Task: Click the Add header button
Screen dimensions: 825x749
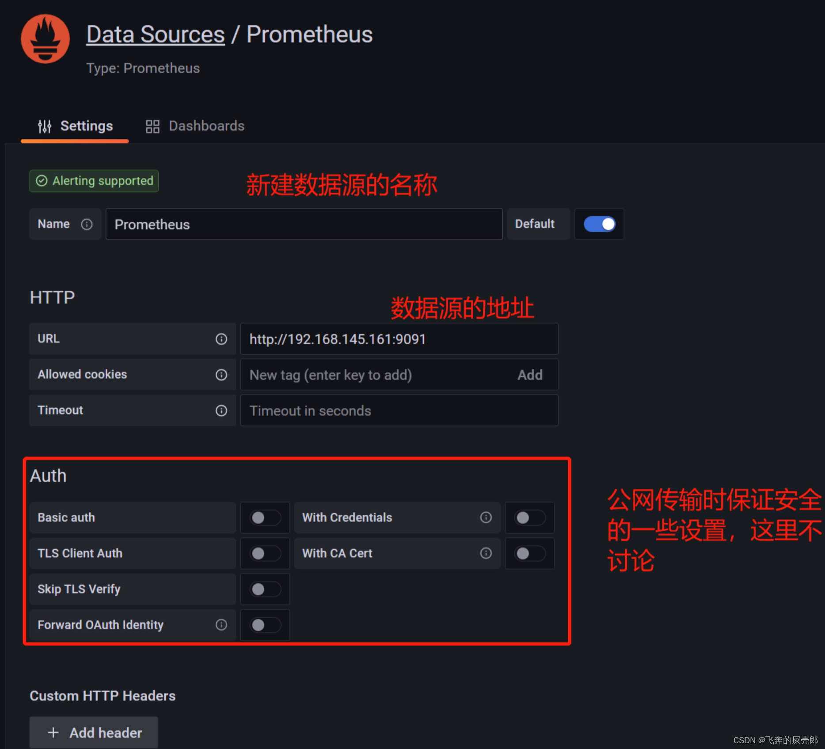Action: tap(94, 732)
